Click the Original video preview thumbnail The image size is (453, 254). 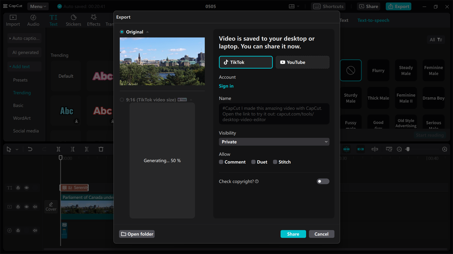[x=162, y=61]
